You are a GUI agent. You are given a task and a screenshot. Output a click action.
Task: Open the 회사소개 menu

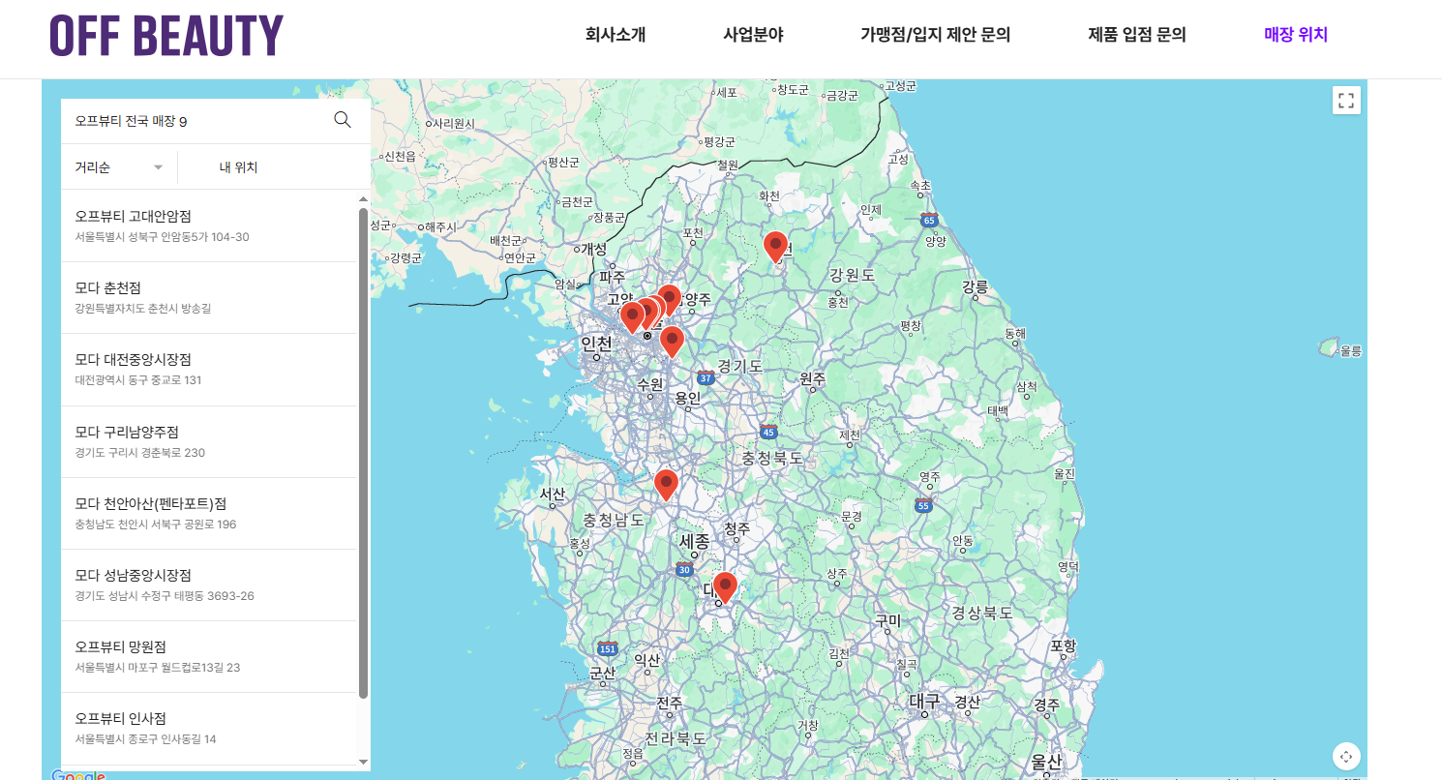pos(616,35)
